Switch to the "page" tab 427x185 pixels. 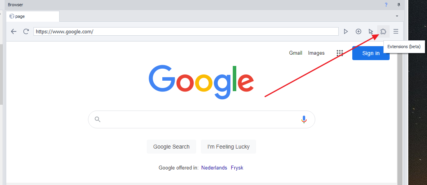33,16
